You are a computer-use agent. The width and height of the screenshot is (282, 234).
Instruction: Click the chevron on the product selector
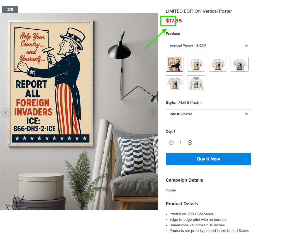click(246, 46)
